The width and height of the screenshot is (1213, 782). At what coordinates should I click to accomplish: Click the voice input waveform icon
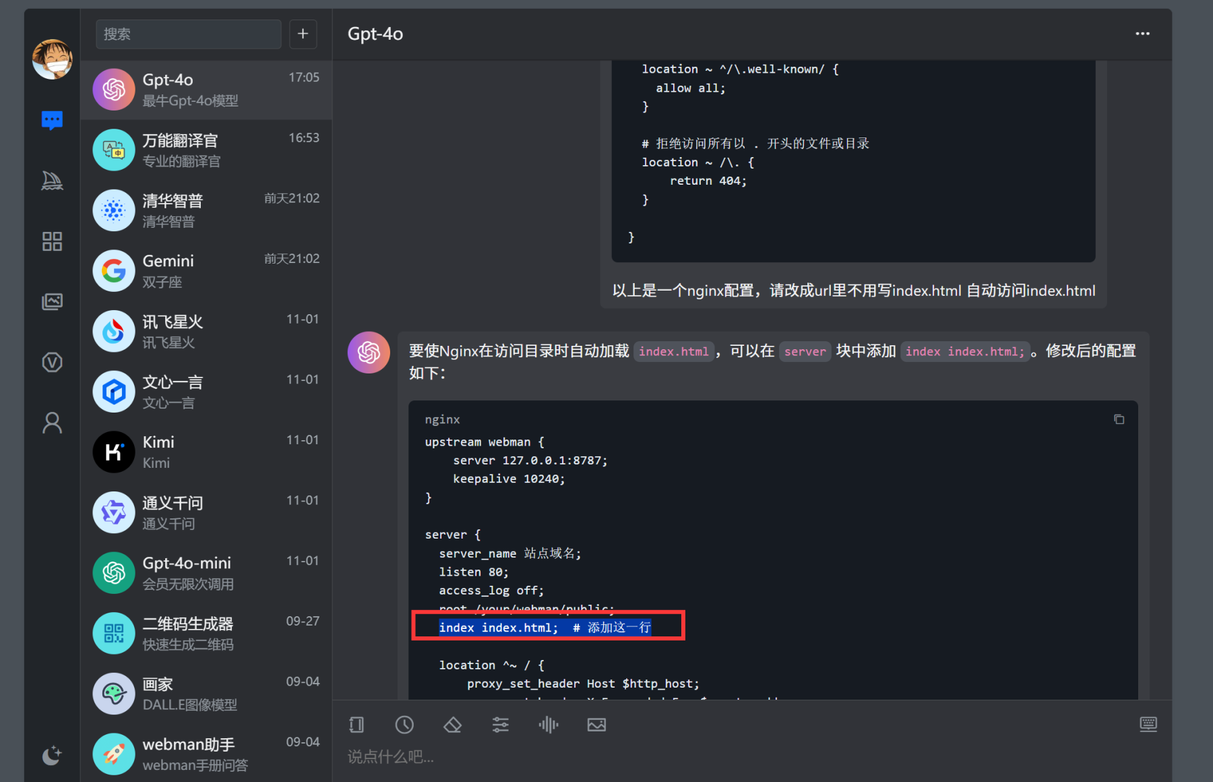click(549, 725)
